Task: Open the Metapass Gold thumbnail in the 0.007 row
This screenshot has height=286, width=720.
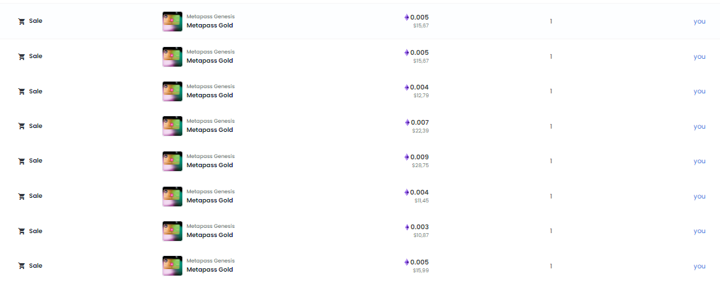Action: point(172,126)
